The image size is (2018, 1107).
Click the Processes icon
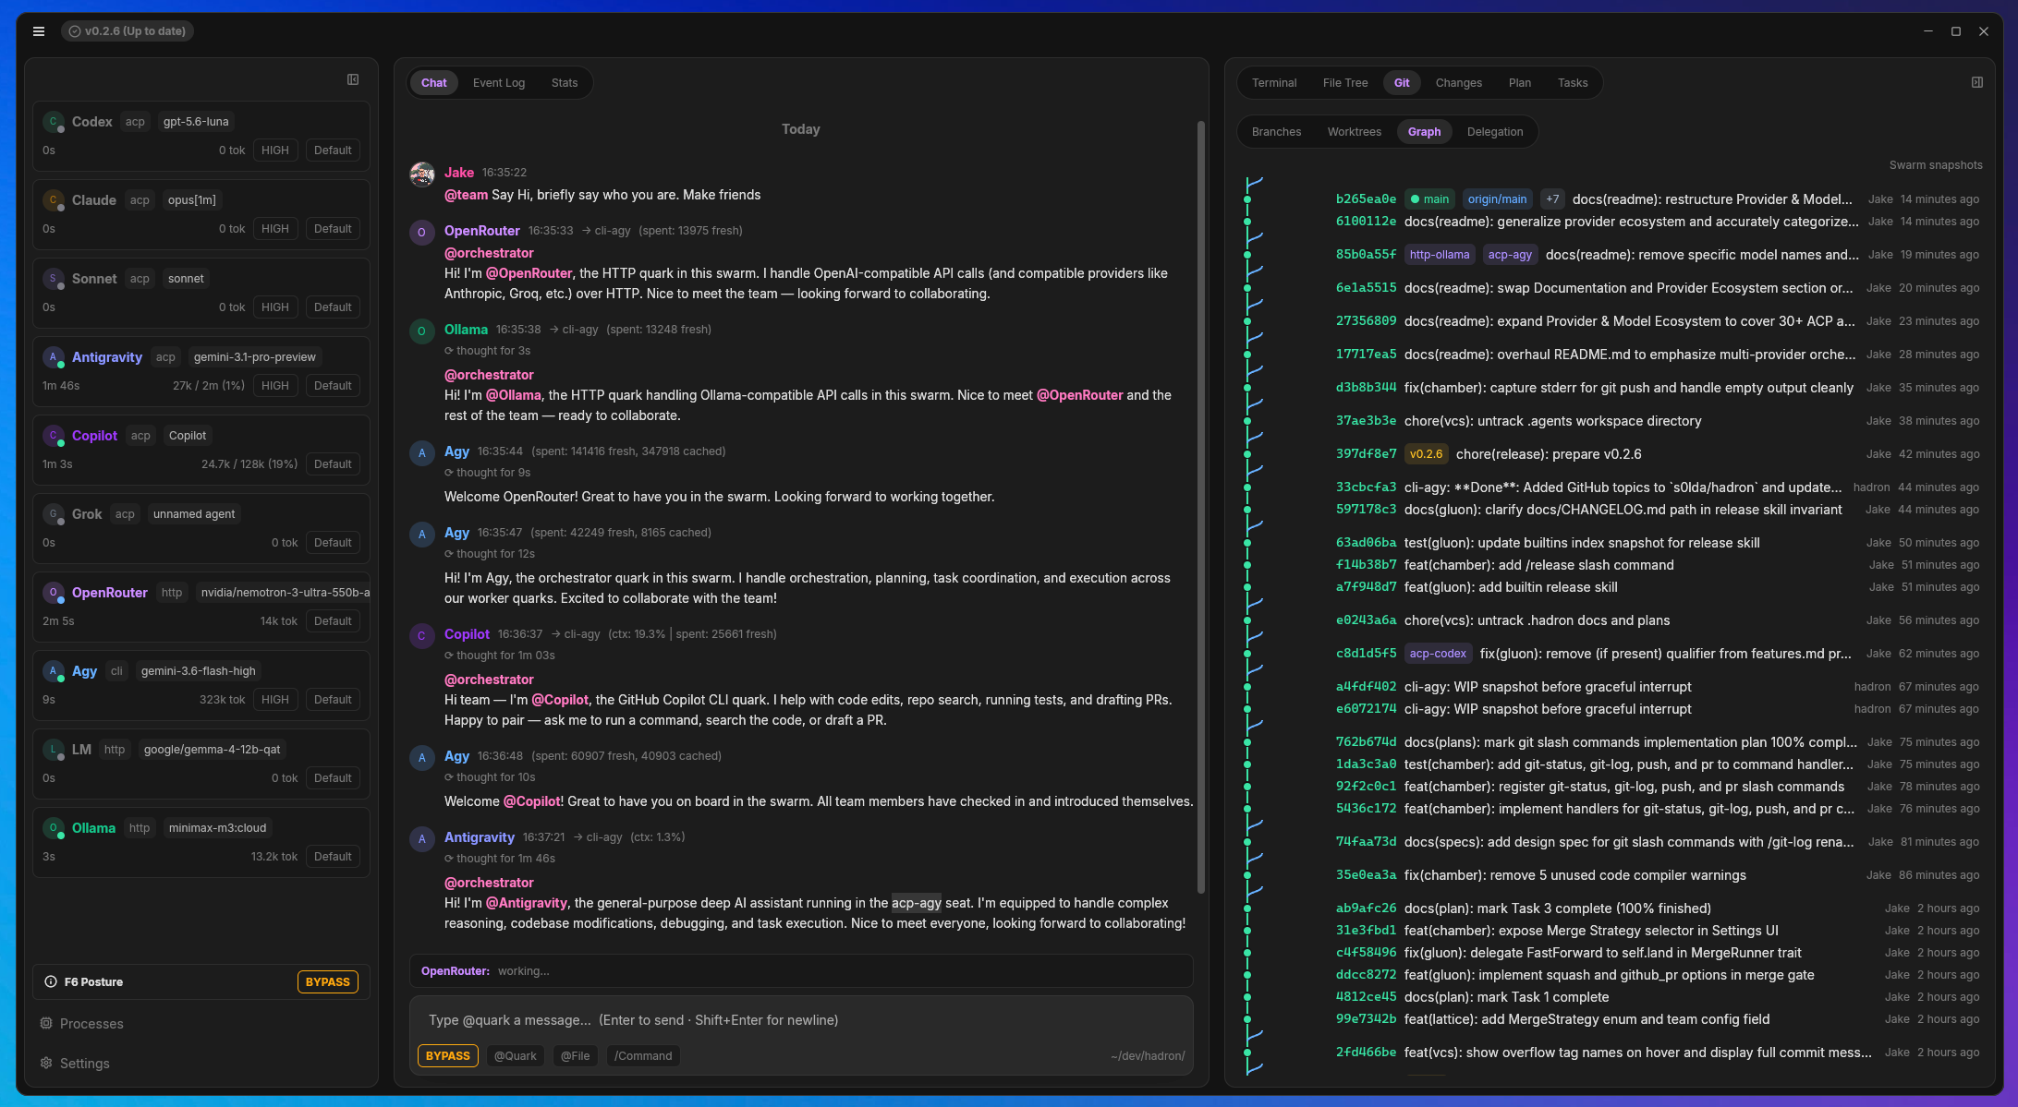point(46,1023)
